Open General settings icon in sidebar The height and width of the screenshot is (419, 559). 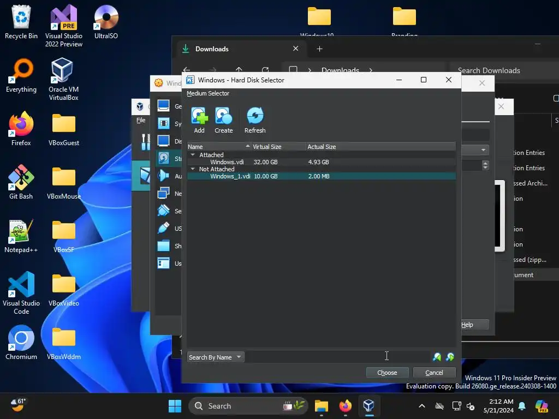pos(164,106)
